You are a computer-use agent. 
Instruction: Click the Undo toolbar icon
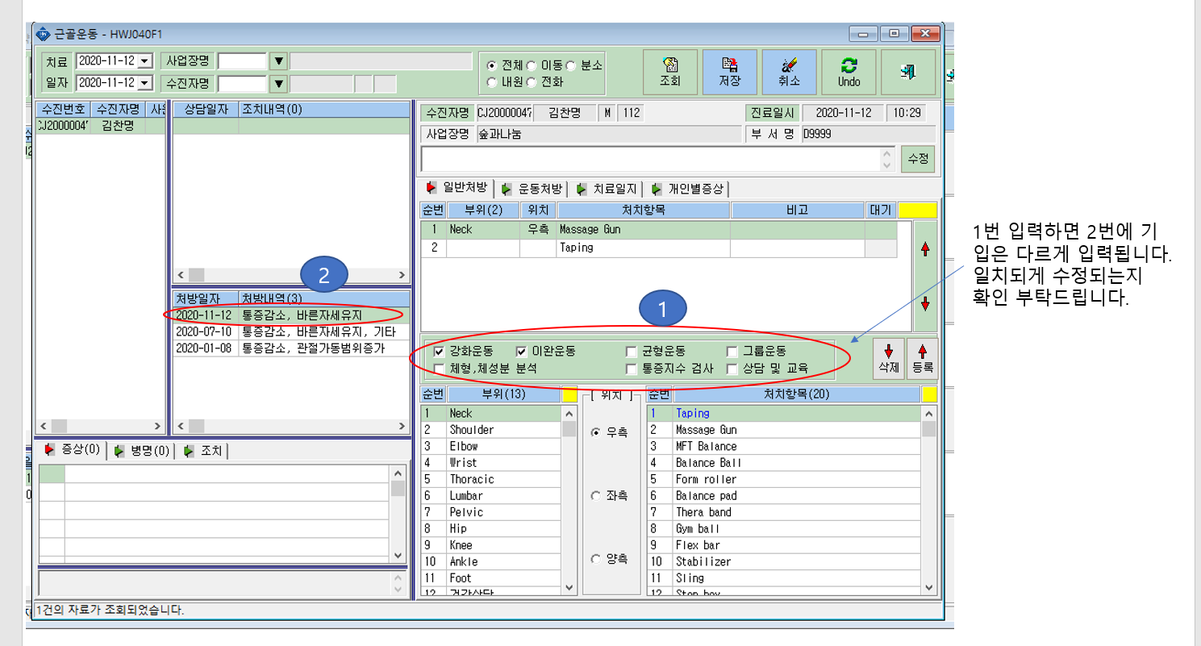(x=849, y=72)
